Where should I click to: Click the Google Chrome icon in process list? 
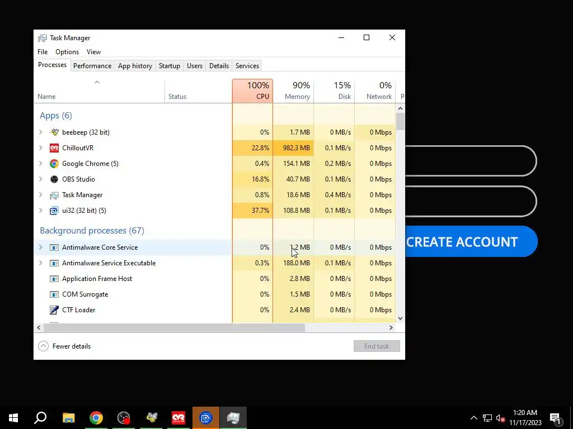coord(54,164)
